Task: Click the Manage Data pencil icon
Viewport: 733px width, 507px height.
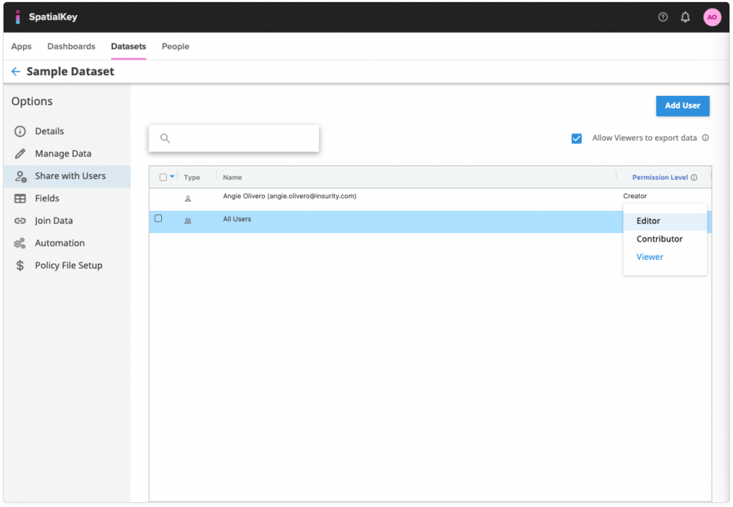Action: tap(21, 153)
